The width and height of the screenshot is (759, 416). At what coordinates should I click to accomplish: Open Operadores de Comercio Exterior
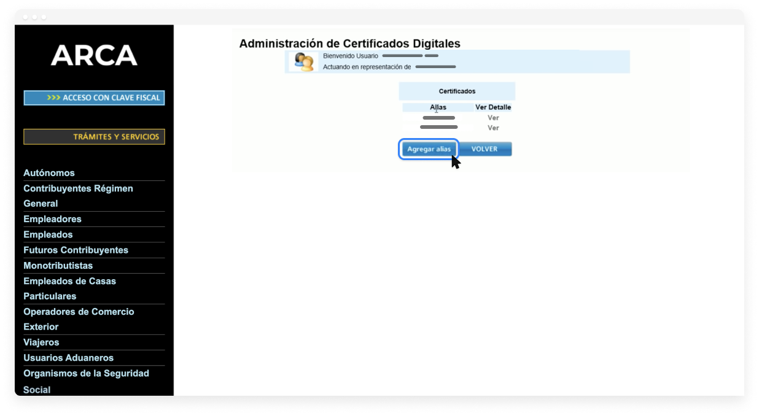(x=79, y=319)
